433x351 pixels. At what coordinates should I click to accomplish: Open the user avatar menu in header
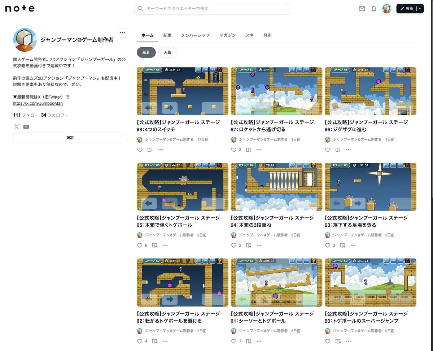pyautogui.click(x=387, y=9)
